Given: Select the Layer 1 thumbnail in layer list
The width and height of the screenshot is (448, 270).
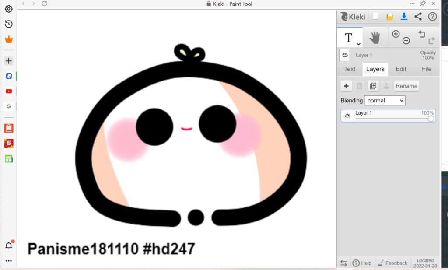Looking at the screenshot, I should point(348,116).
